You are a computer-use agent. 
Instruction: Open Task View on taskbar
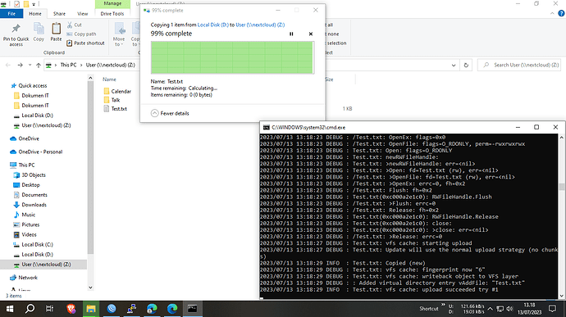pos(49,309)
